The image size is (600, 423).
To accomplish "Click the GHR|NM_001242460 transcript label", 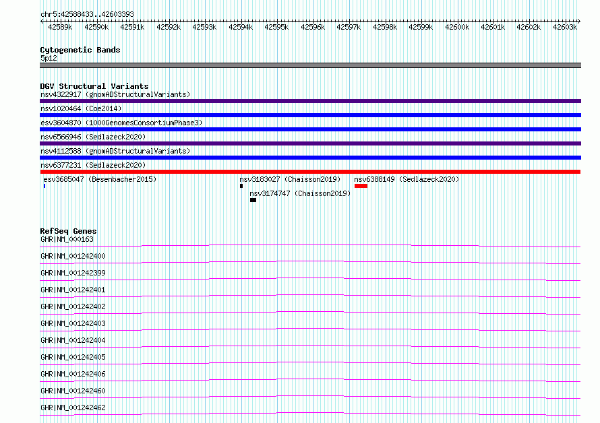I will coord(73,391).
